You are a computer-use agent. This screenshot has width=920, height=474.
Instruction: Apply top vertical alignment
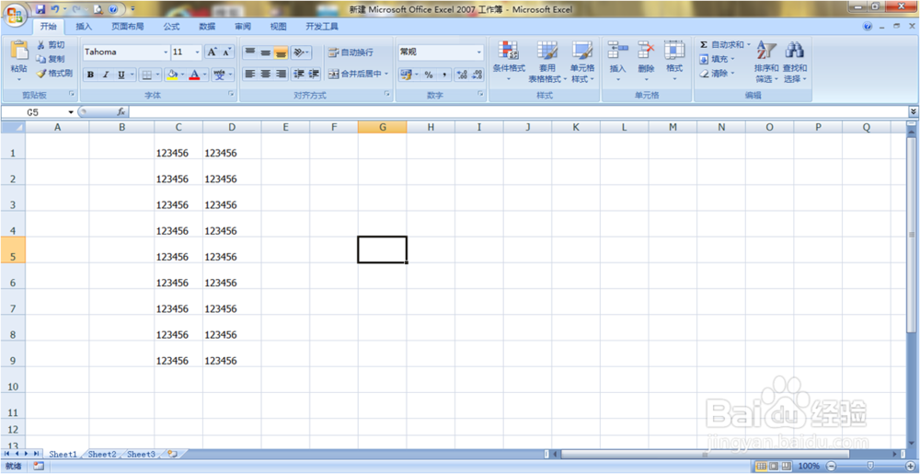(x=250, y=52)
